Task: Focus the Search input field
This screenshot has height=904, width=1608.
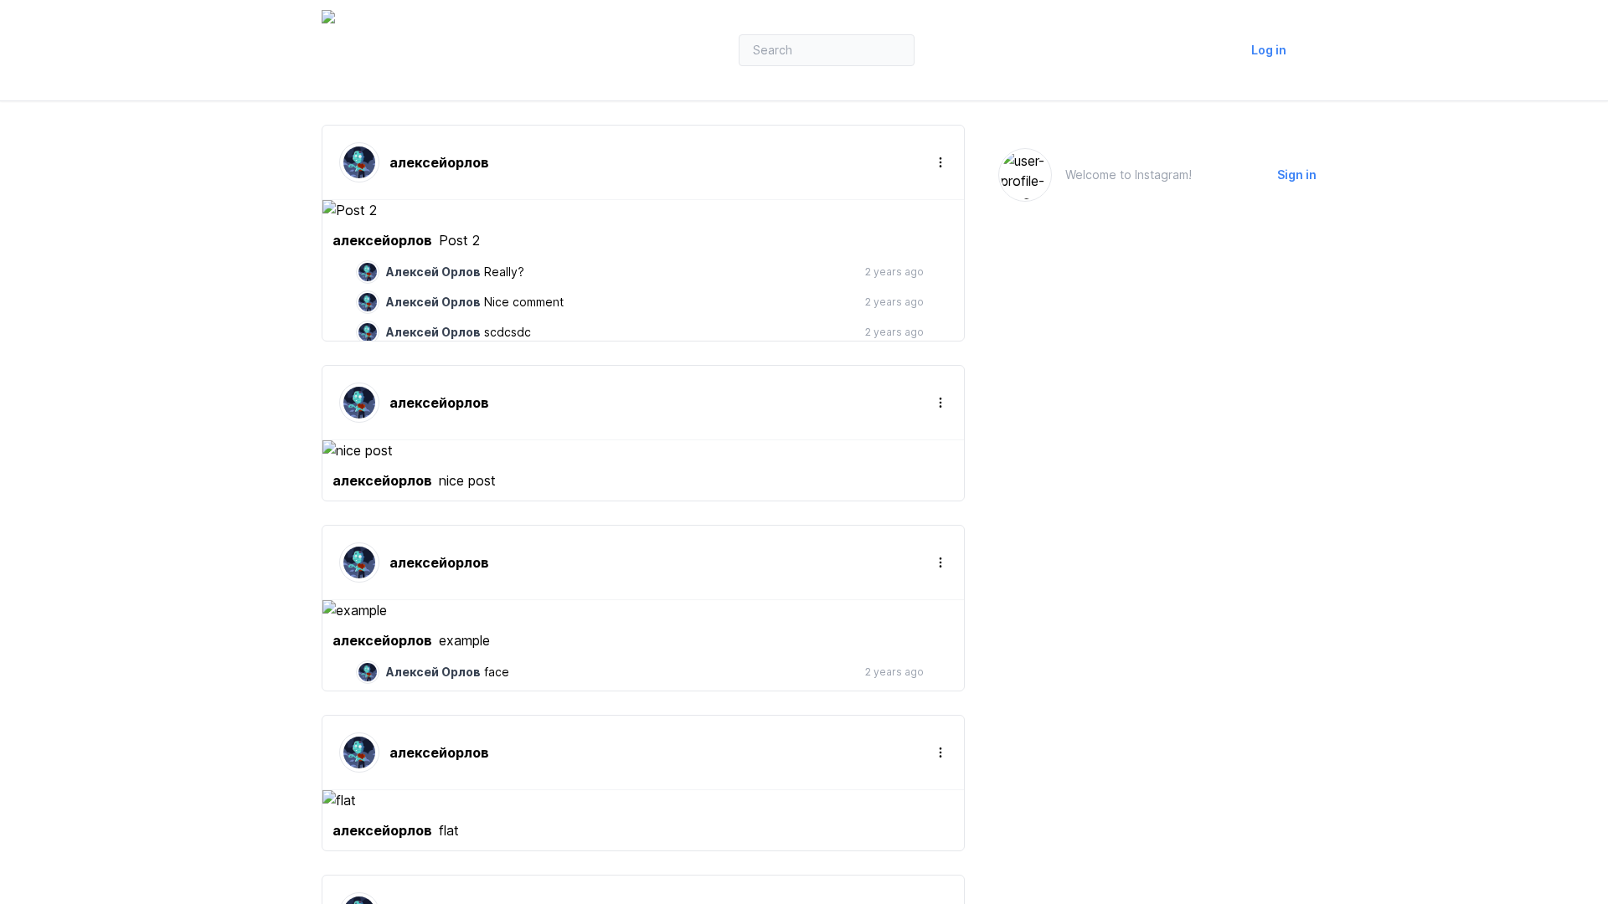Action: click(x=827, y=50)
